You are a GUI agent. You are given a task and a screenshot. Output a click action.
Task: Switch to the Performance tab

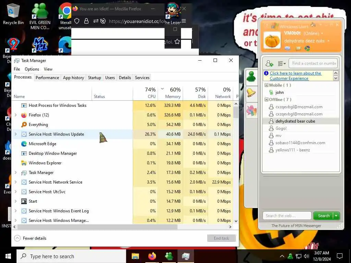point(47,78)
